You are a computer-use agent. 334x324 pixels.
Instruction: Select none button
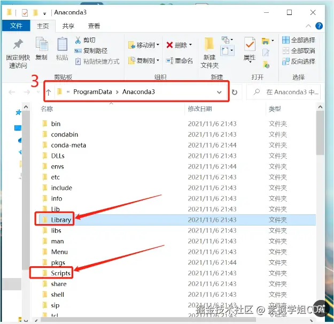point(298,51)
